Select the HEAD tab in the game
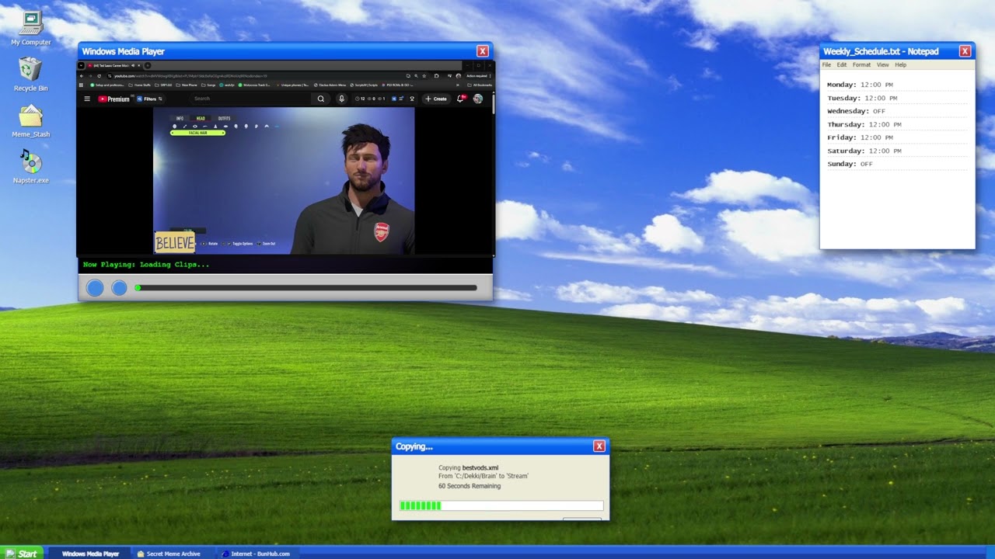The image size is (995, 559). (201, 119)
